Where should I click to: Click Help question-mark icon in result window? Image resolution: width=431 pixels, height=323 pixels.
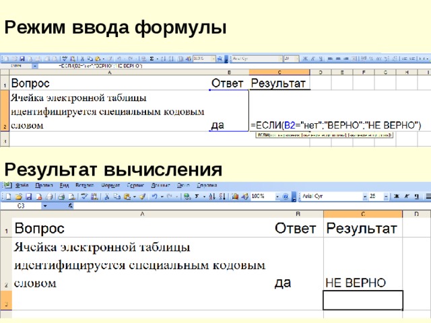(286, 196)
